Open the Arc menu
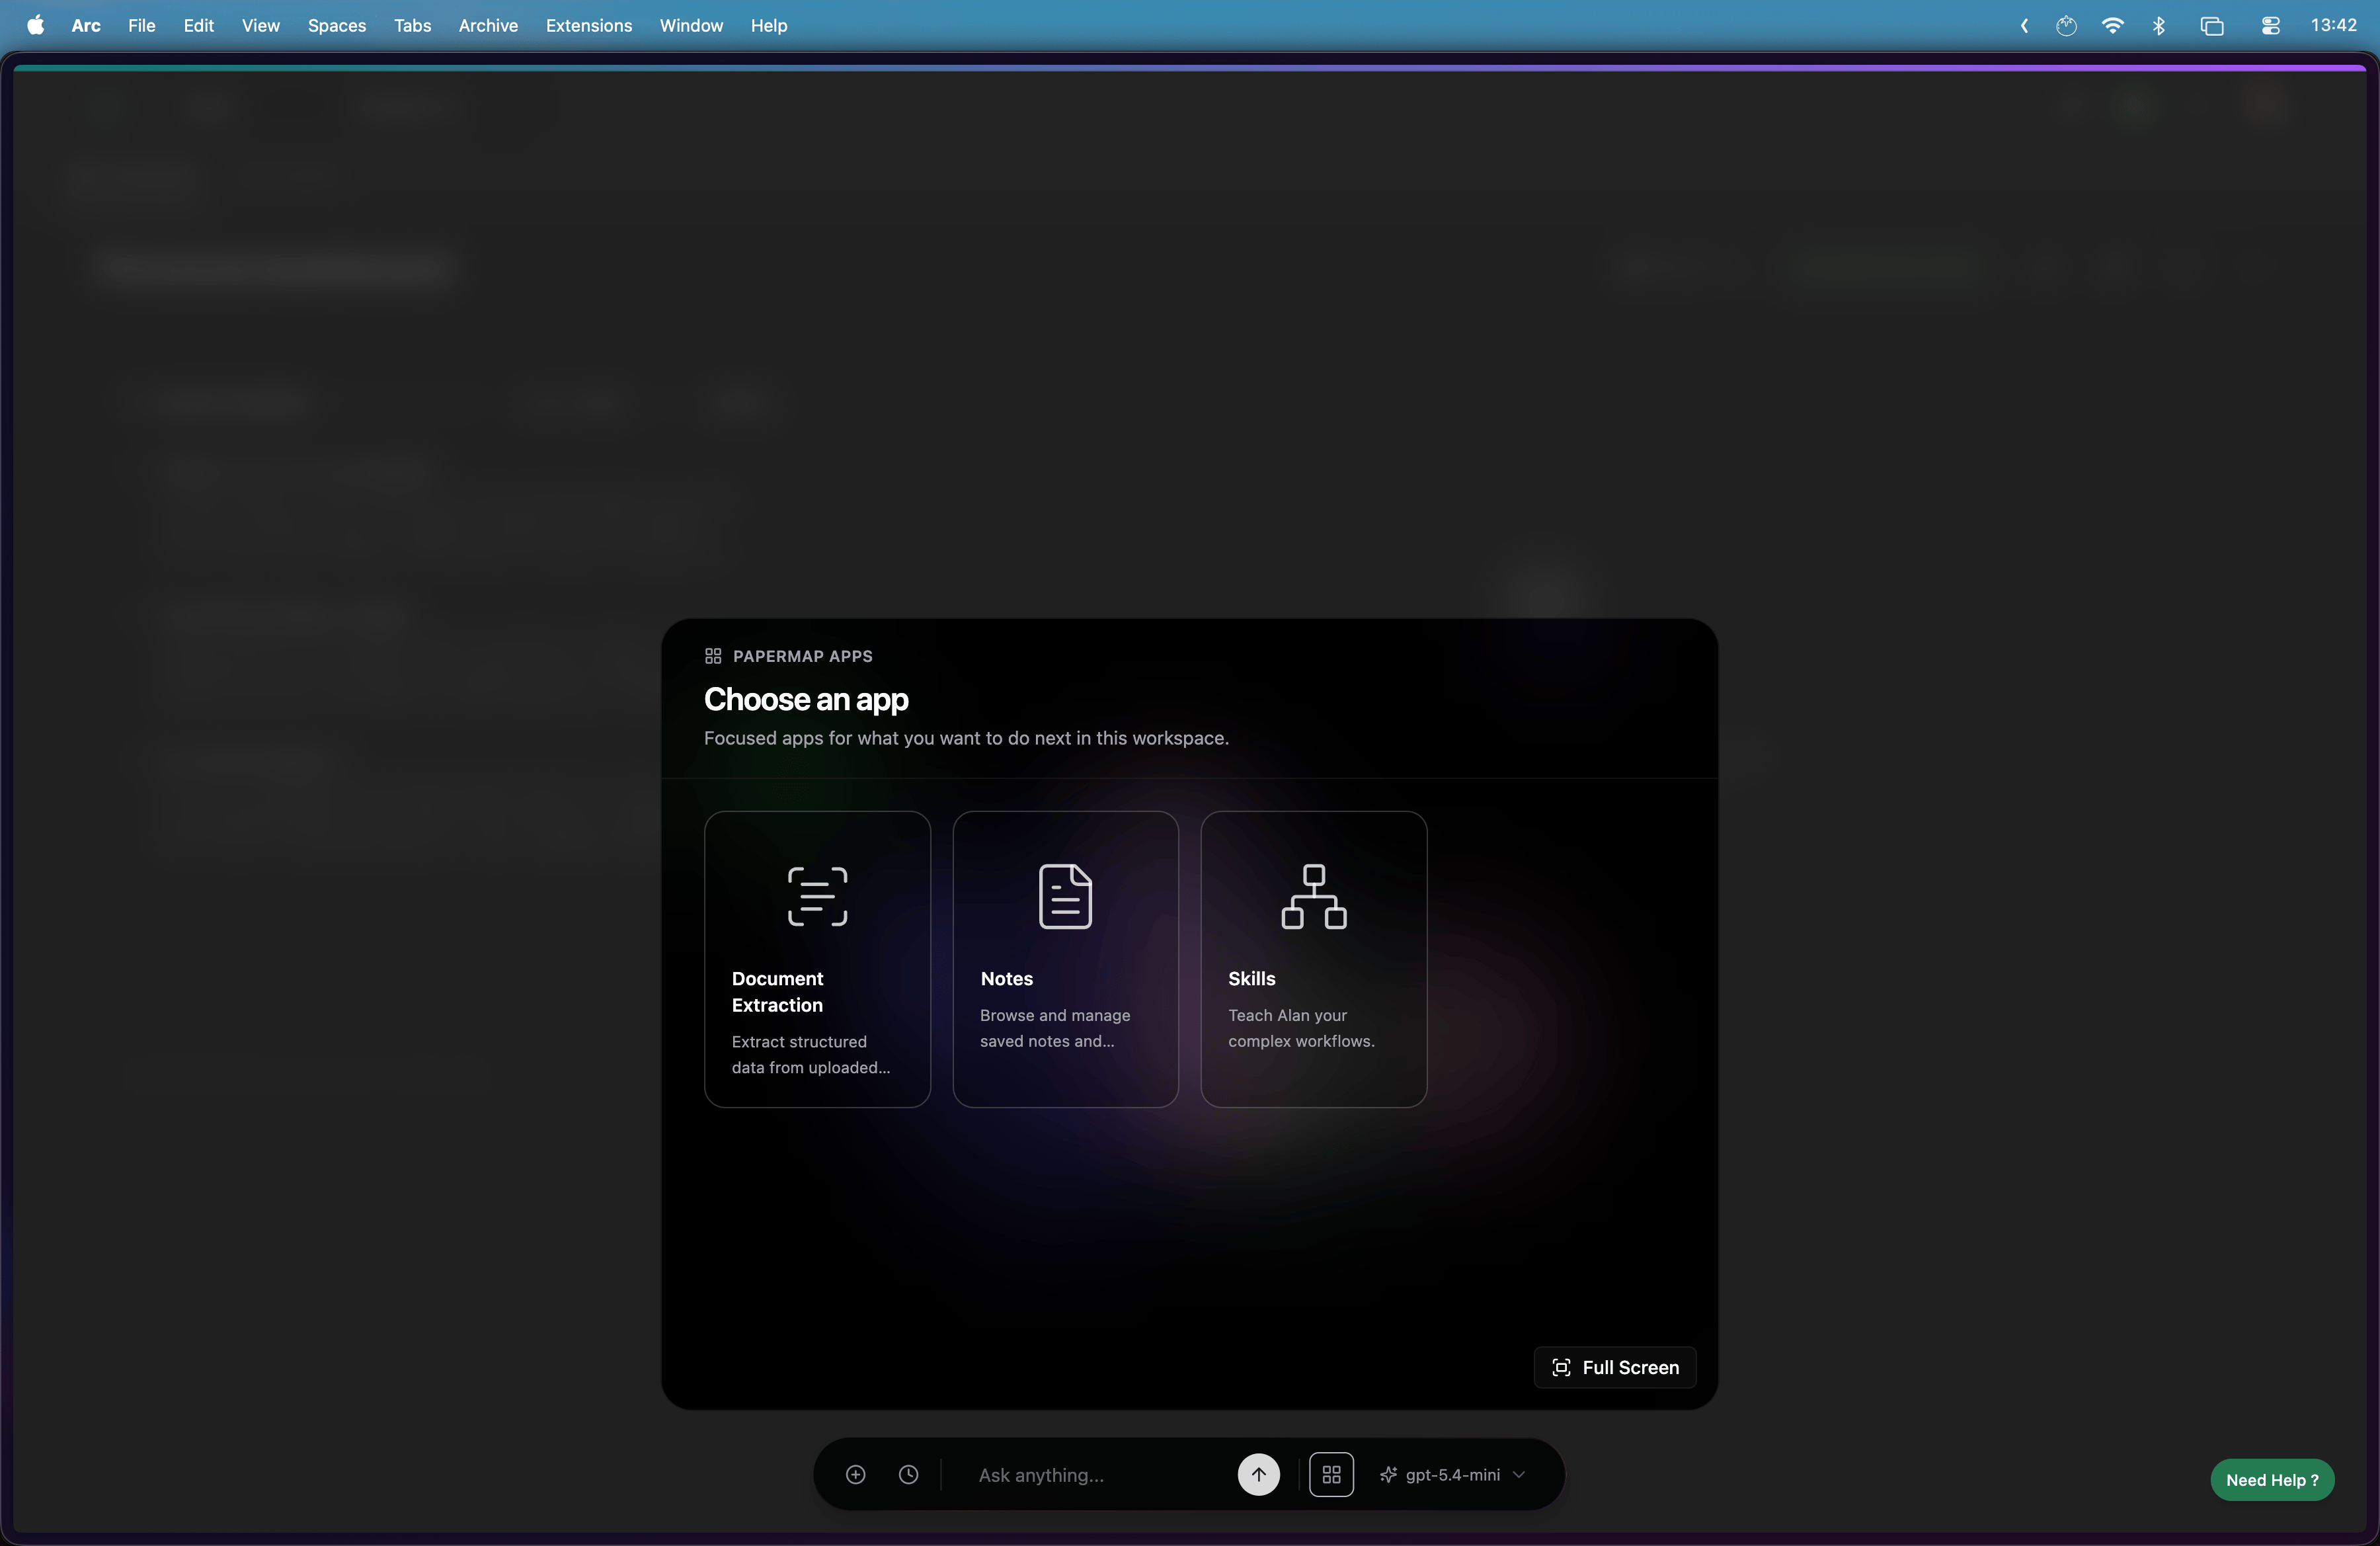 click(86, 25)
